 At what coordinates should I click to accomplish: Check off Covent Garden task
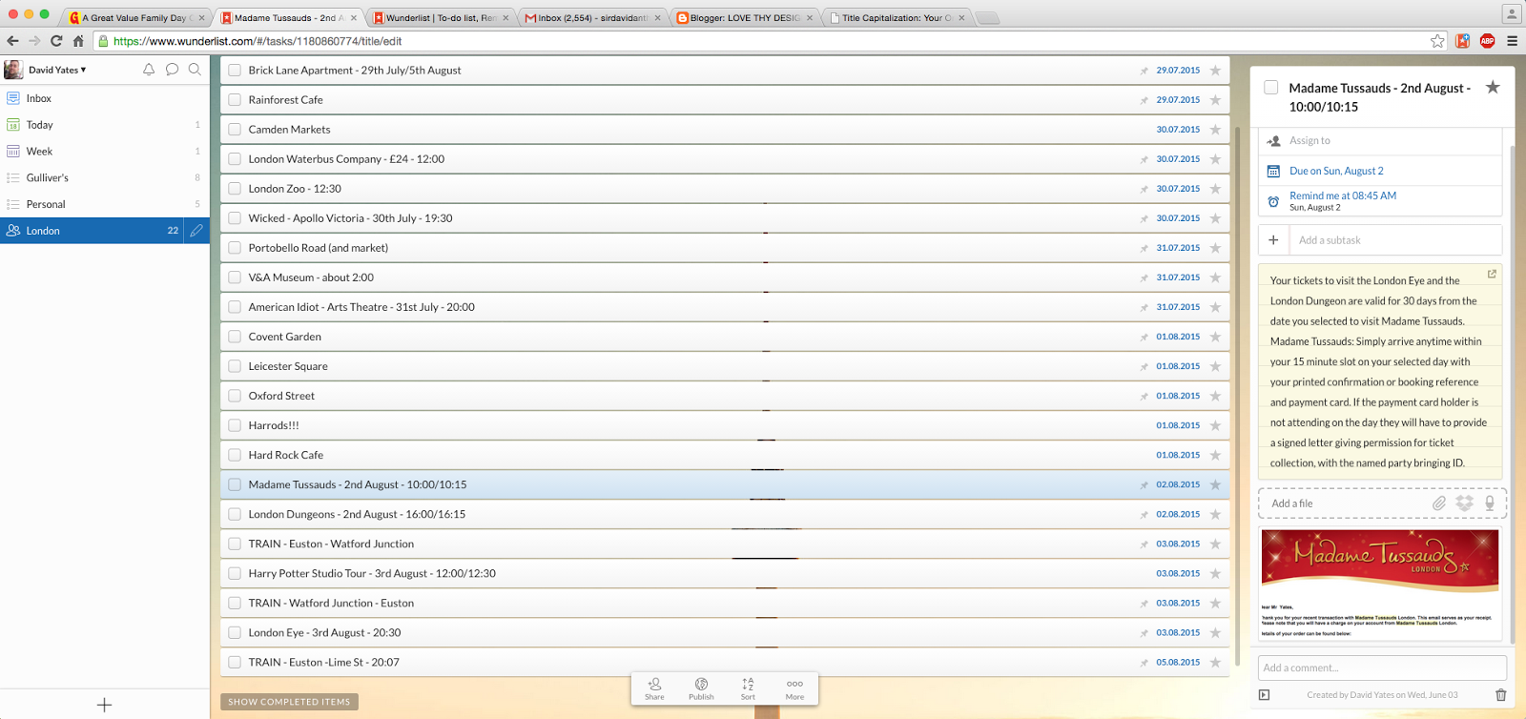click(x=235, y=337)
